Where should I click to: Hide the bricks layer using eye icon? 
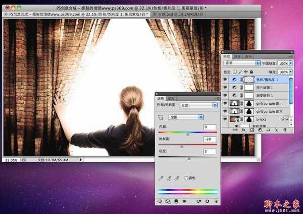[x=225, y=119]
